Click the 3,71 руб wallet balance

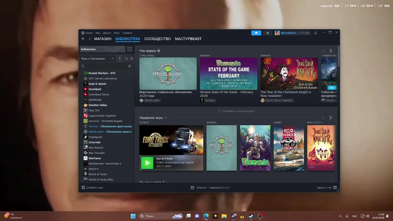pyautogui.click(x=304, y=33)
